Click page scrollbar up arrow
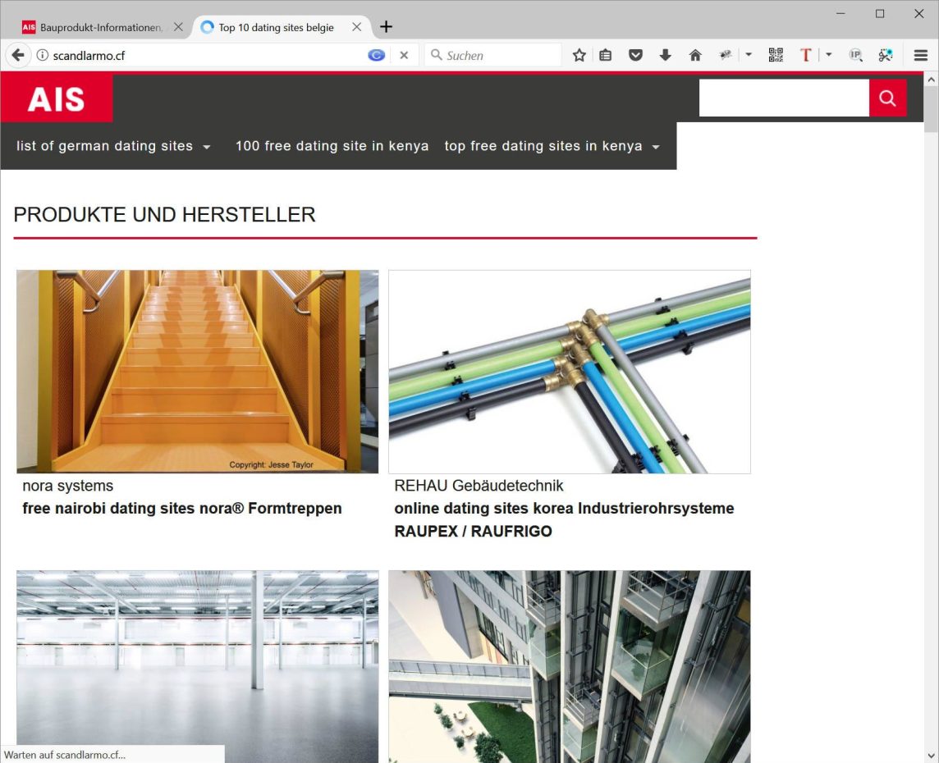This screenshot has height=763, width=939. pos(931,79)
